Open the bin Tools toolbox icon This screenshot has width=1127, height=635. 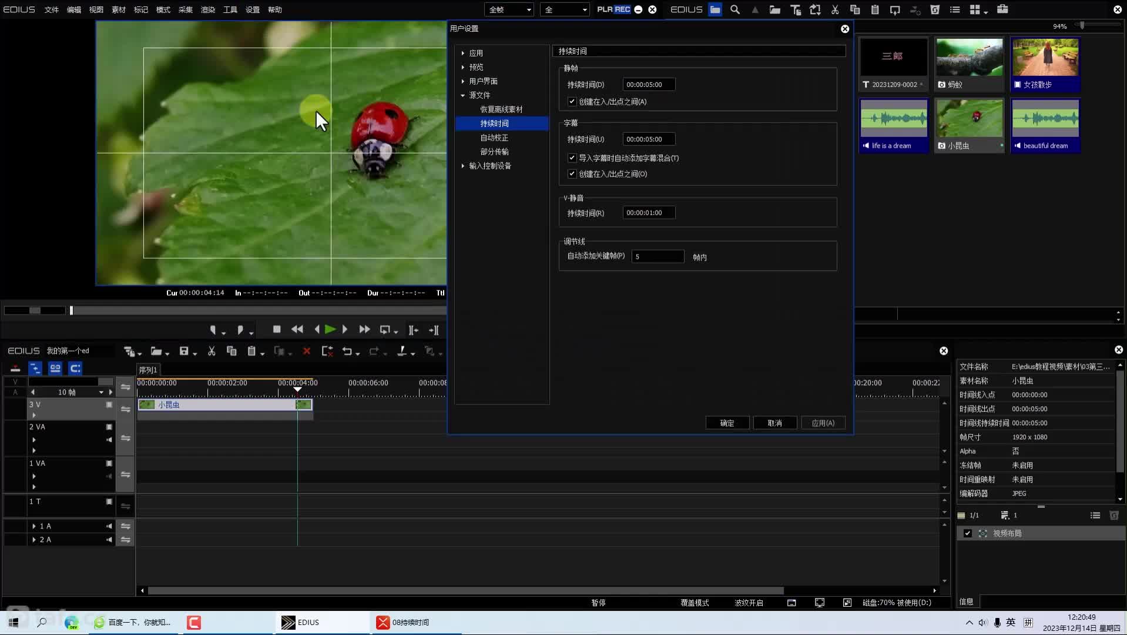pos(1003,9)
